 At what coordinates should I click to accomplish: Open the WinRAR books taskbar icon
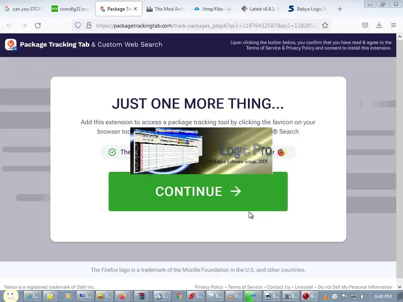coord(141,296)
